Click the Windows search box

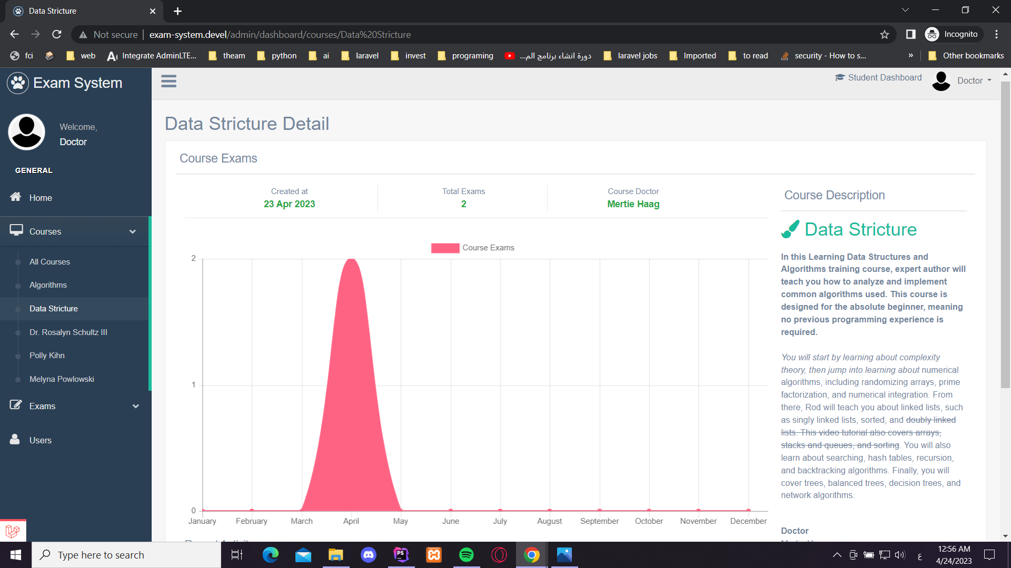click(126, 555)
